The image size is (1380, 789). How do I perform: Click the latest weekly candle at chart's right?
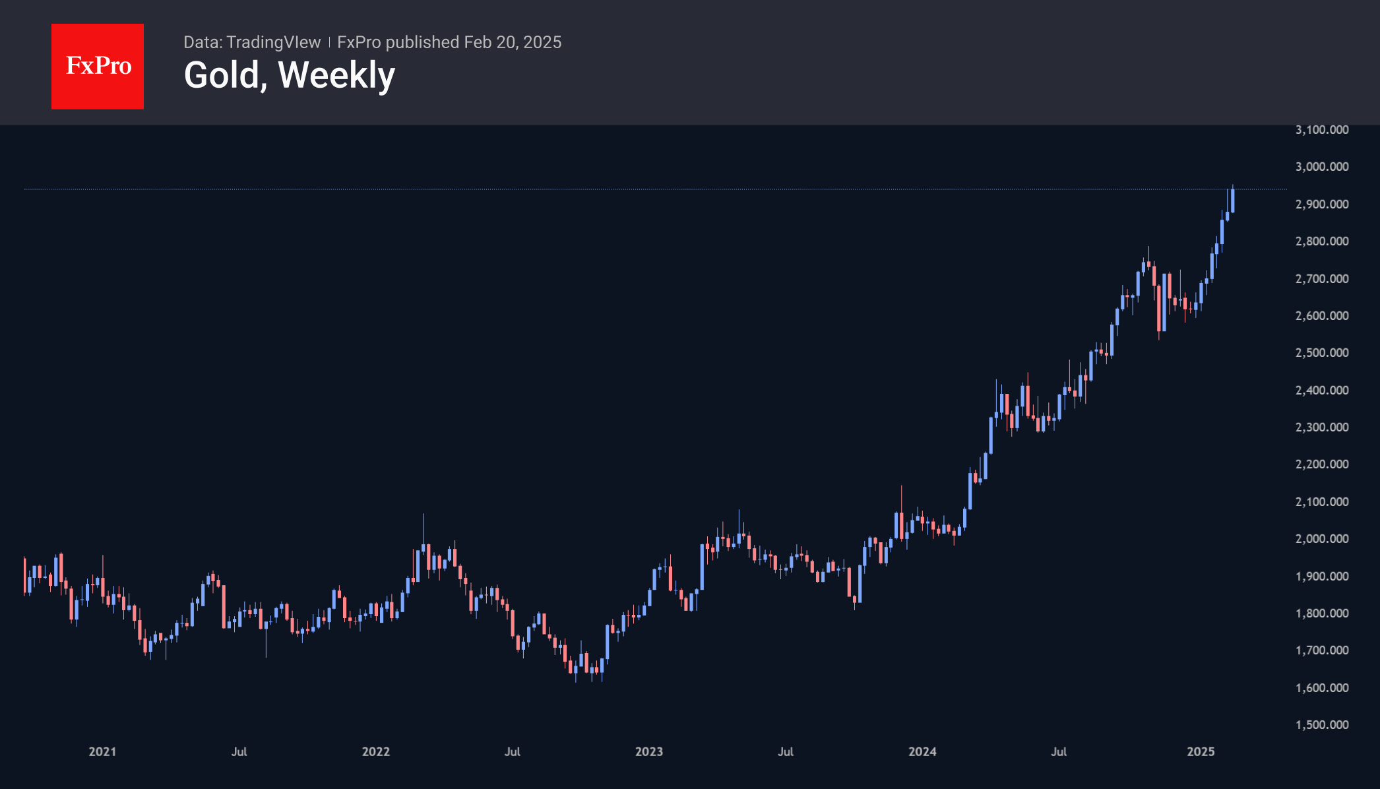1232,201
